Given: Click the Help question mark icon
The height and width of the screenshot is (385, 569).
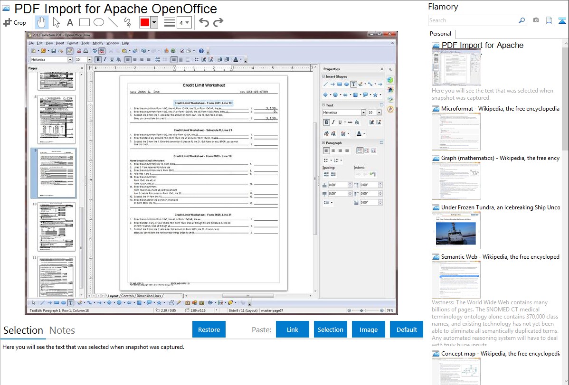Looking at the screenshot, I should pos(201,51).
